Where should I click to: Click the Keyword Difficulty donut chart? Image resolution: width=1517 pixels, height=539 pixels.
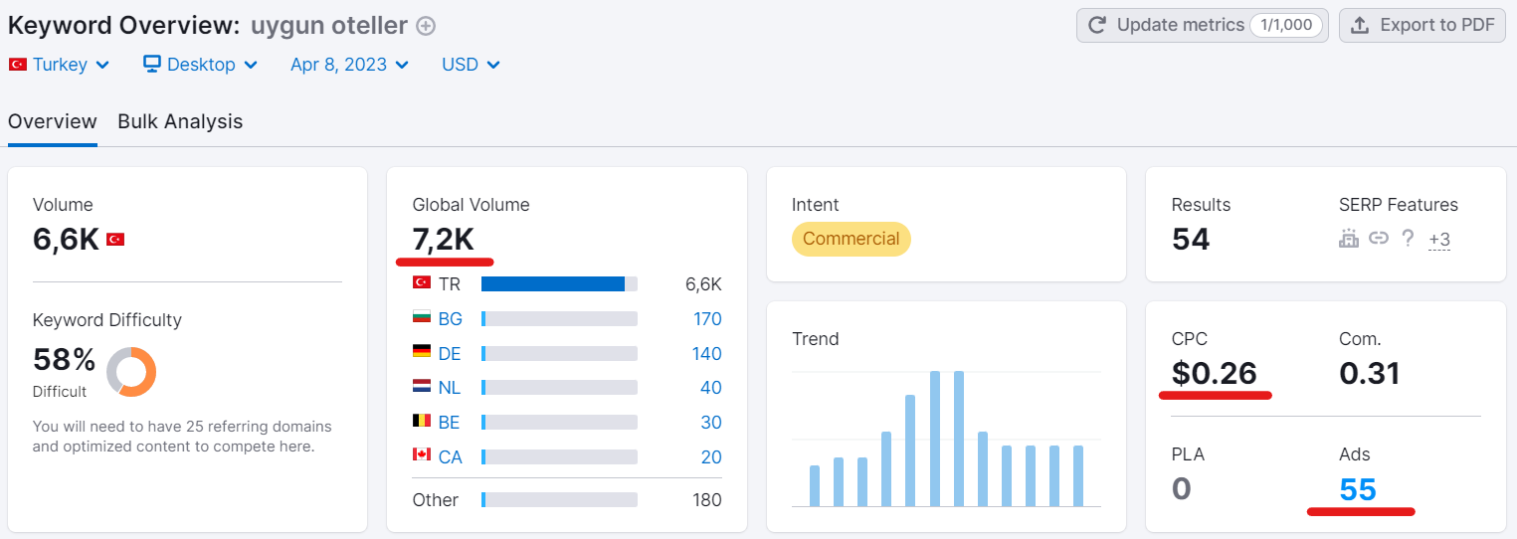131,371
